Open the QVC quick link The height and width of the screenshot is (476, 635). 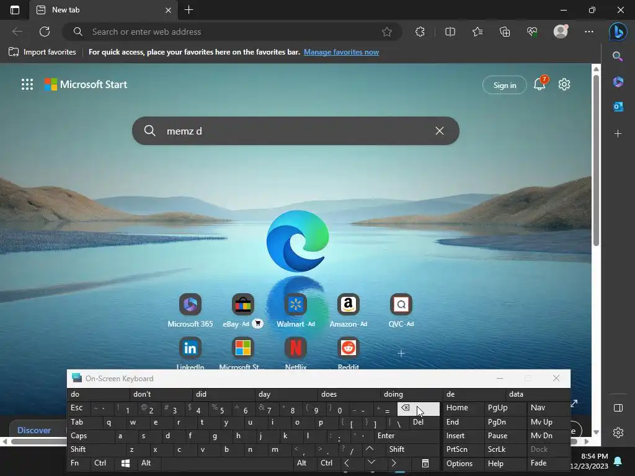coord(401,311)
